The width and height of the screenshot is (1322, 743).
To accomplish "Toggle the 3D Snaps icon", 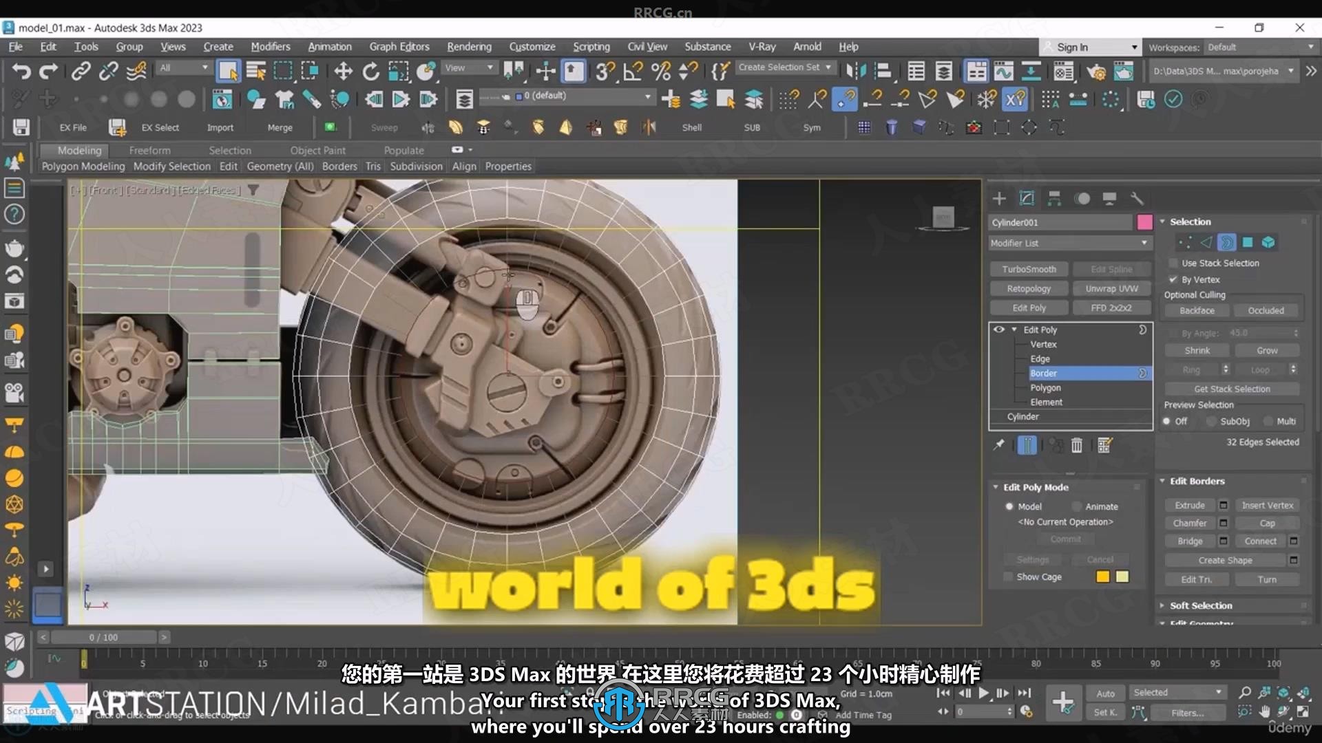I will pos(605,71).
